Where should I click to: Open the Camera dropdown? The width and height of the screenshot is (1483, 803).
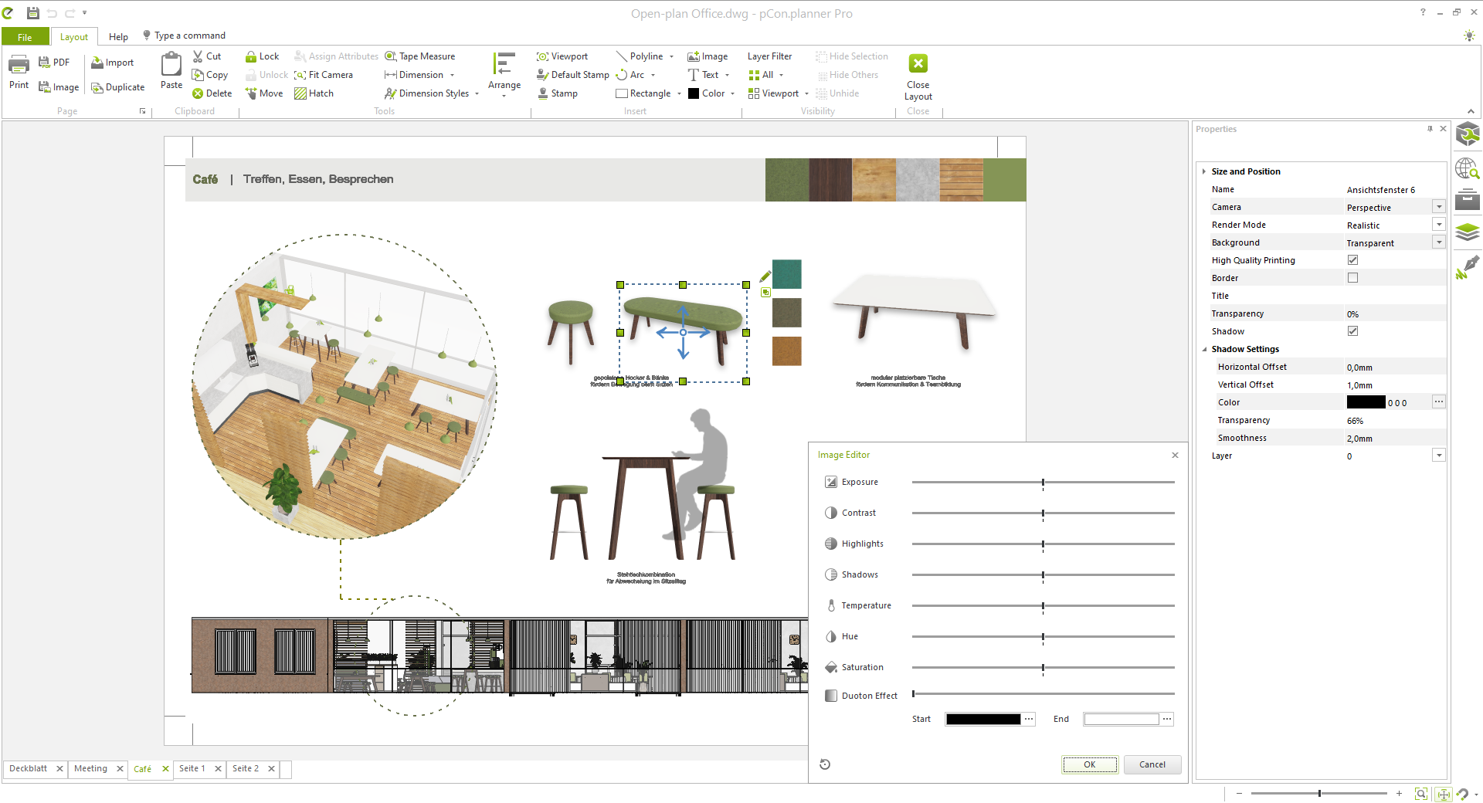click(1439, 207)
